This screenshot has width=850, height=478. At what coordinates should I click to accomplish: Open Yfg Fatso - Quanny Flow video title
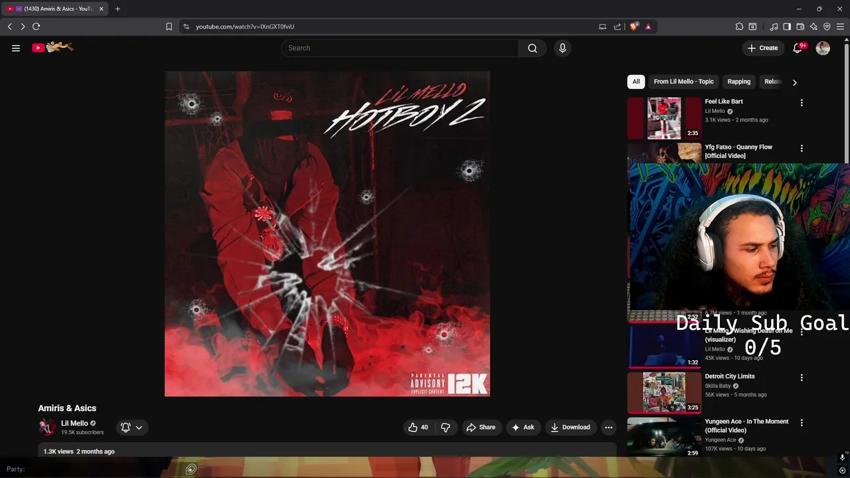point(738,151)
